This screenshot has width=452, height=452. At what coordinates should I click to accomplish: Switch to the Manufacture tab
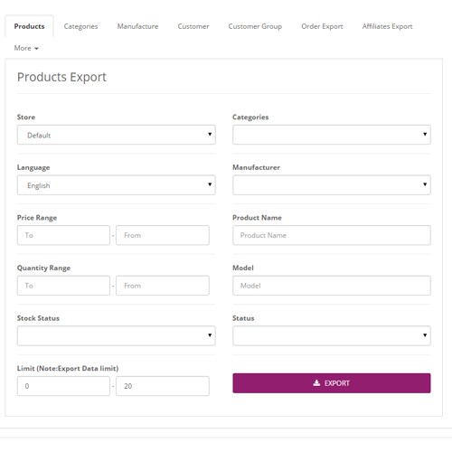(137, 26)
